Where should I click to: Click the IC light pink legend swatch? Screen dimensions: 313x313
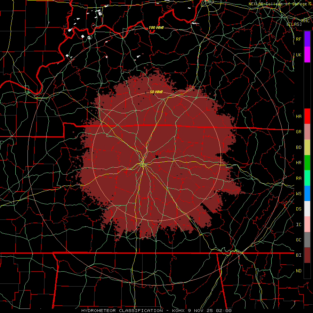307,224
